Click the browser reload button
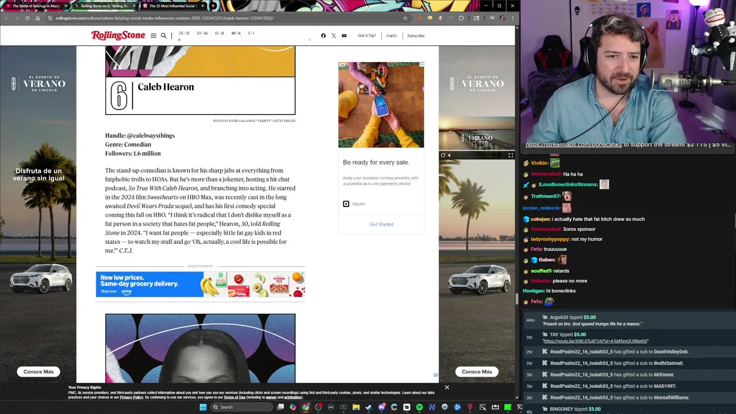This screenshot has height=414, width=736. click(x=27, y=18)
